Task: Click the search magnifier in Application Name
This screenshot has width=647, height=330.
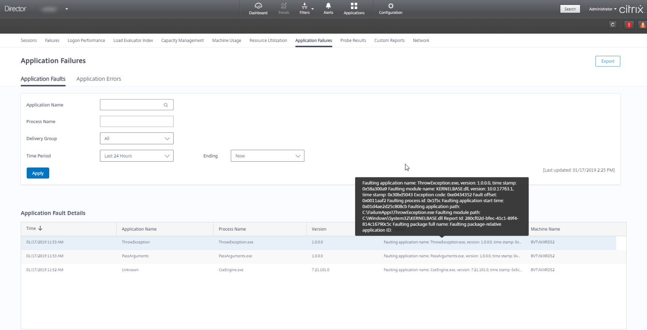Action: click(x=166, y=105)
